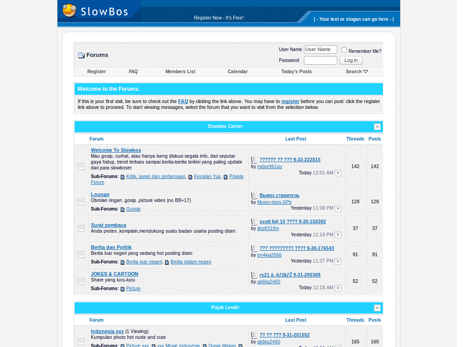Open user profile Musor-stars-SPb
The image size is (463, 347).
coord(274,202)
